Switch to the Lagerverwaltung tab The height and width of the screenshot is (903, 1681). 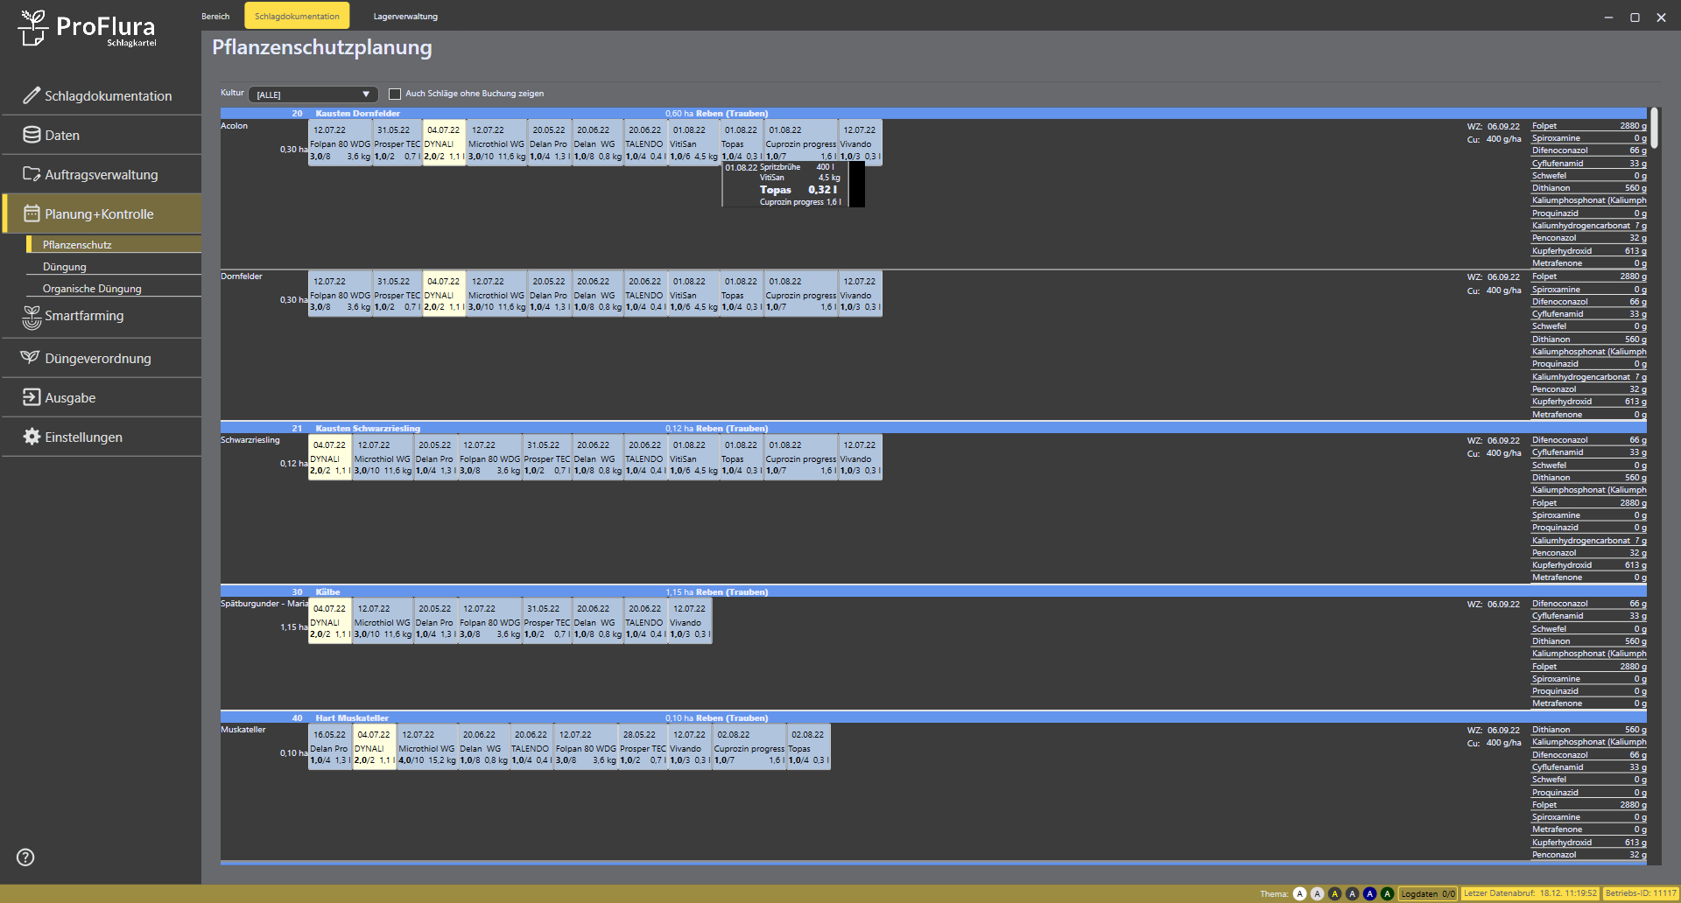405,16
